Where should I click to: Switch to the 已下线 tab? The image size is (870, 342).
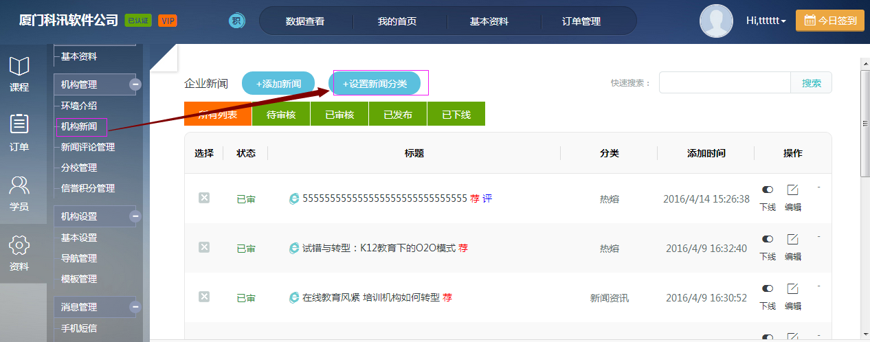coord(456,114)
